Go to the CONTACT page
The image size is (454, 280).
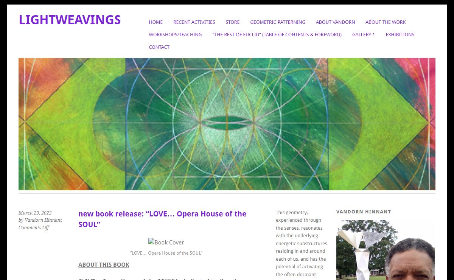pos(159,47)
